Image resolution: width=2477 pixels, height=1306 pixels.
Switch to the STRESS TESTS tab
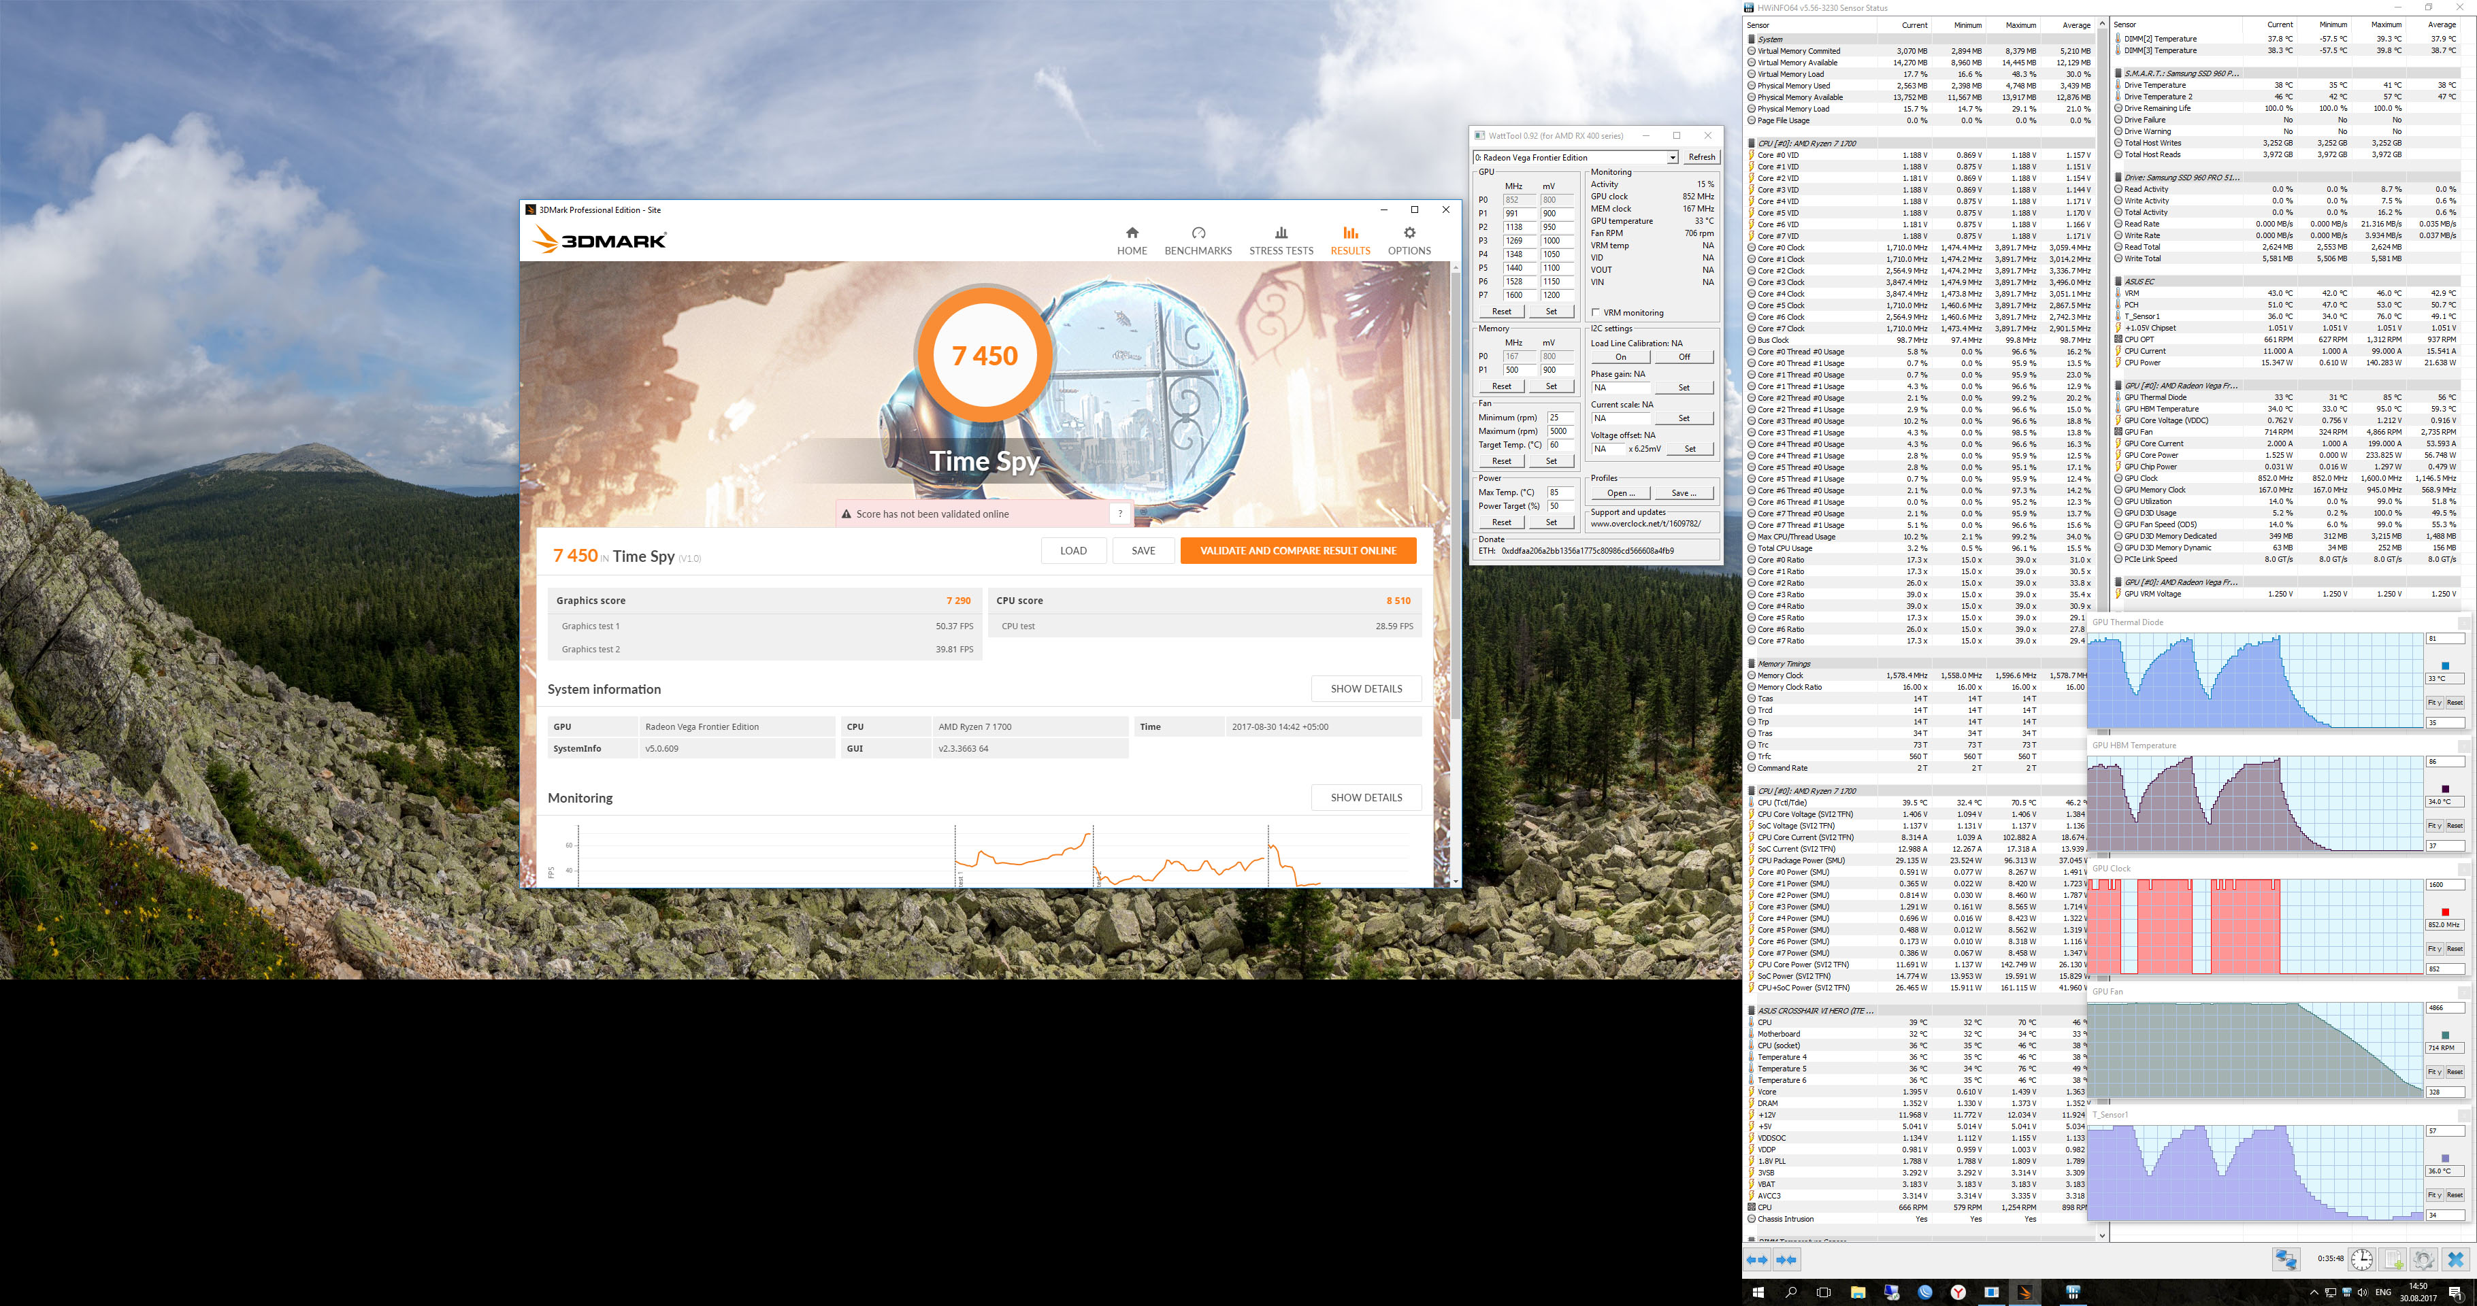pos(1281,239)
